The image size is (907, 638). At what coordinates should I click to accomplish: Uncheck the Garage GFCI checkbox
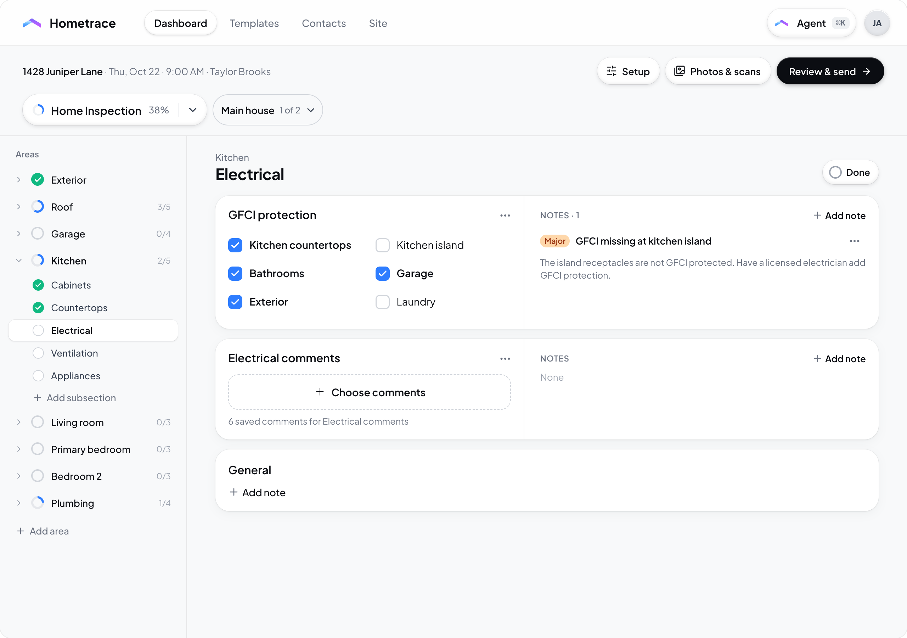[x=382, y=274]
